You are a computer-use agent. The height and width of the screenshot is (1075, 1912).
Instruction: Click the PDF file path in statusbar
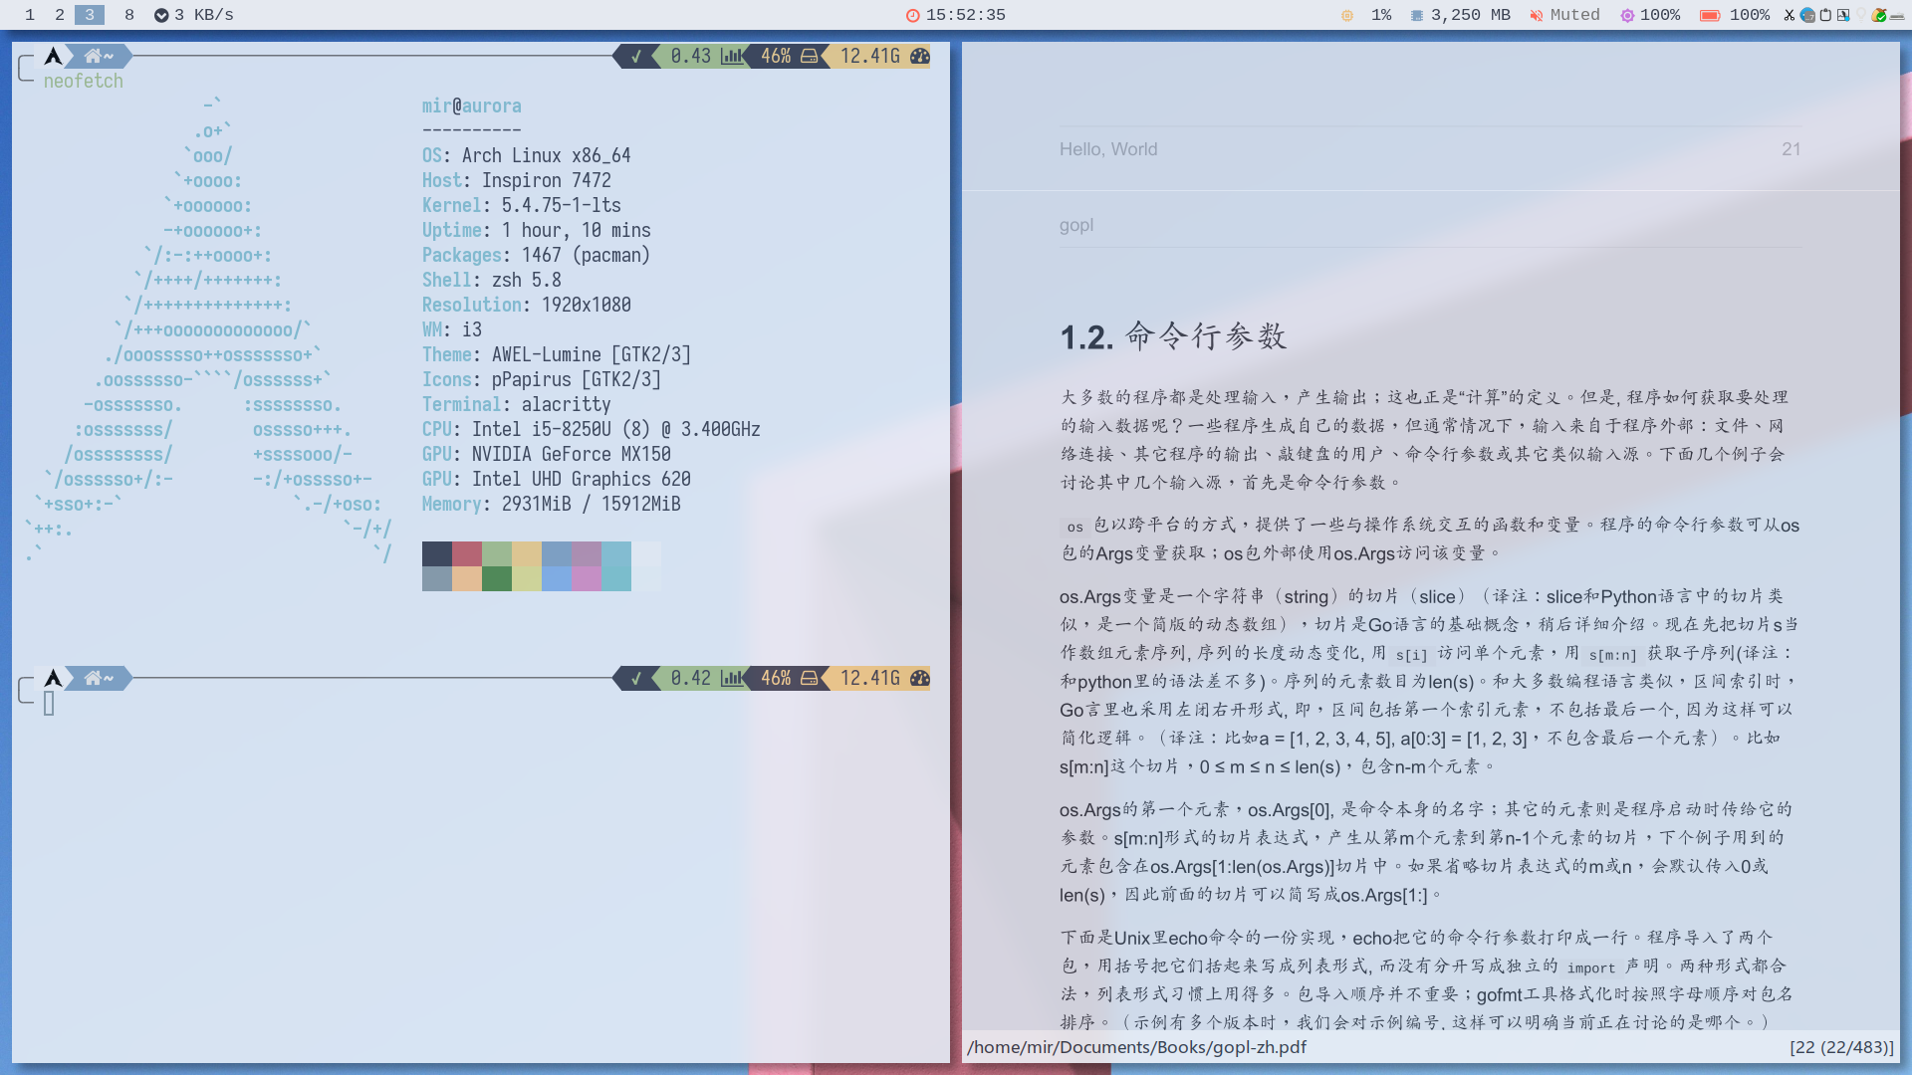[1136, 1047]
